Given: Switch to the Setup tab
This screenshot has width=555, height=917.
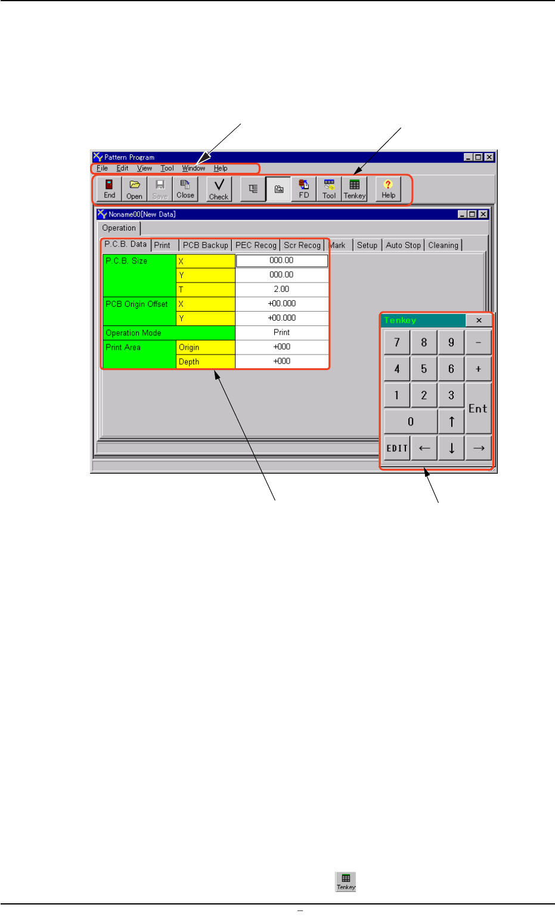Looking at the screenshot, I should point(367,245).
